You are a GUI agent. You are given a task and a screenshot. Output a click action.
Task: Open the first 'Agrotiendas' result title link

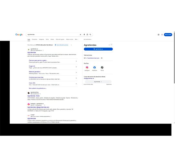[32, 52]
